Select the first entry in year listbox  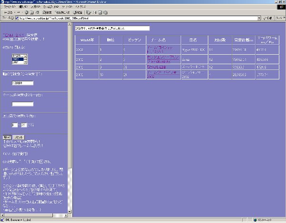tap(18, 56)
